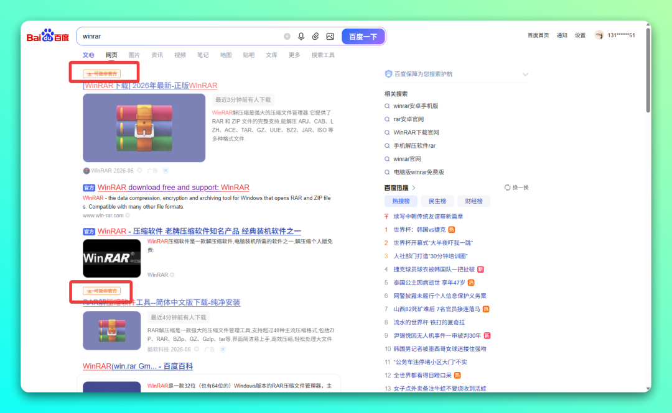The height and width of the screenshot is (413, 672).
Task: Click the search icon beside winrar安卓手机版
Action: 387,106
